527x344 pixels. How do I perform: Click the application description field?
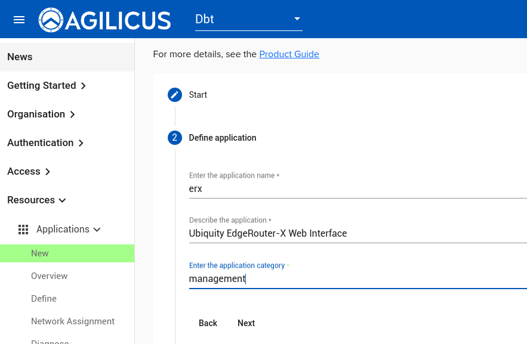click(358, 233)
